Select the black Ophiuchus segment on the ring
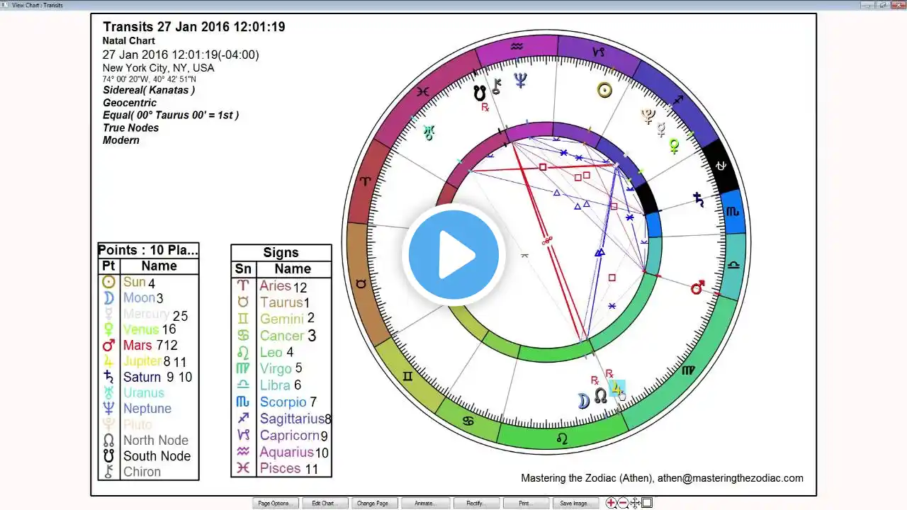This screenshot has width=907, height=510. 721,166
